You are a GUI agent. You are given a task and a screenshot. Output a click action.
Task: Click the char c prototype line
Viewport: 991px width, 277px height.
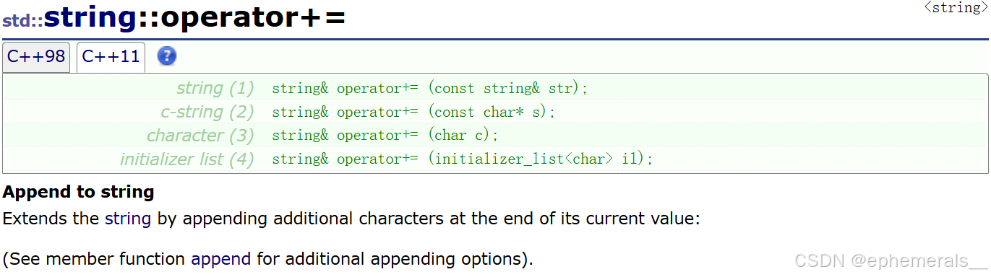click(x=385, y=136)
